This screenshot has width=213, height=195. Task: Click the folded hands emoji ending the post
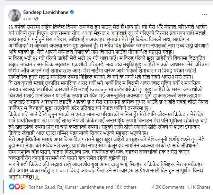(37, 177)
